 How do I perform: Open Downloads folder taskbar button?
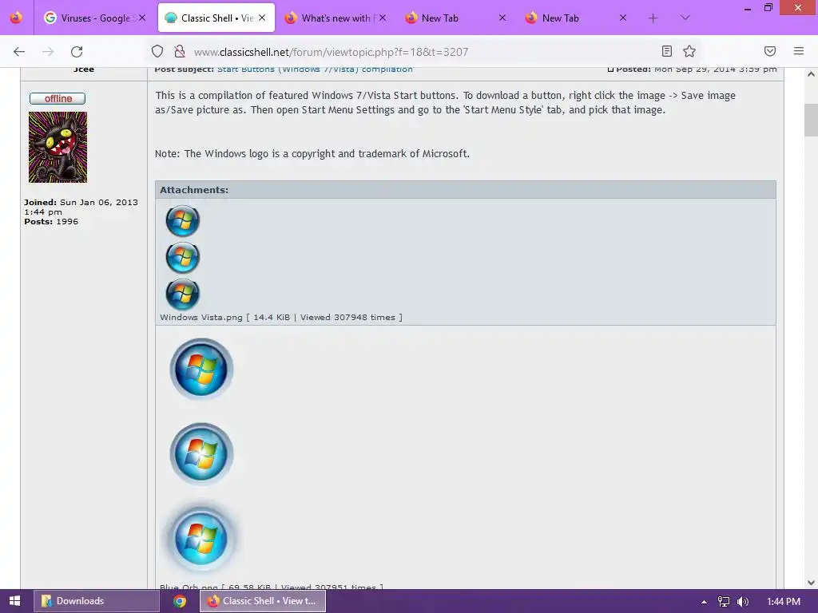coord(97,601)
